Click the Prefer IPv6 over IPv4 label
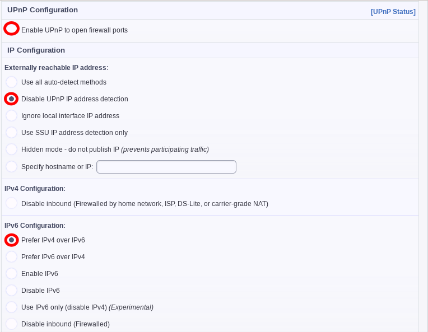This screenshot has width=428, height=332. pyautogui.click(x=53, y=257)
